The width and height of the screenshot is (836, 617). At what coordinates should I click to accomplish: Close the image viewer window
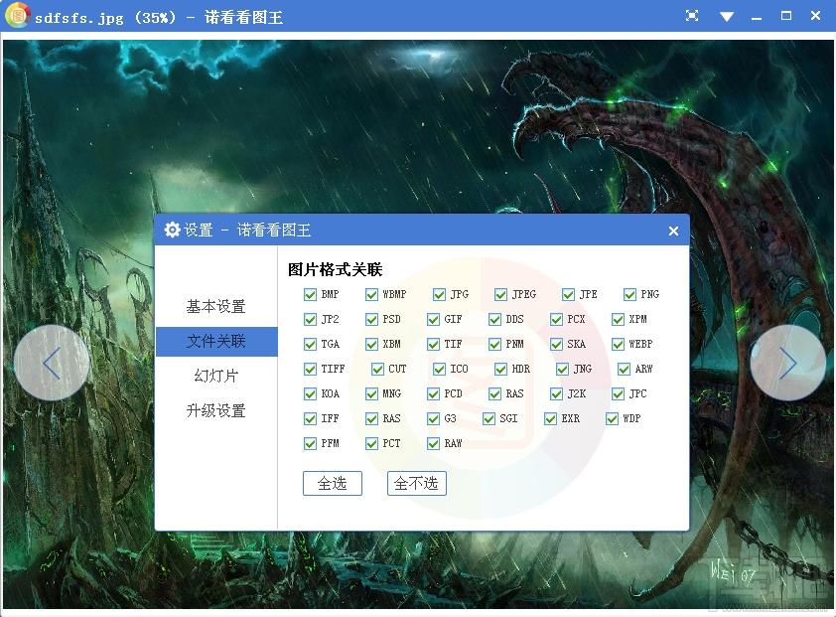[816, 16]
